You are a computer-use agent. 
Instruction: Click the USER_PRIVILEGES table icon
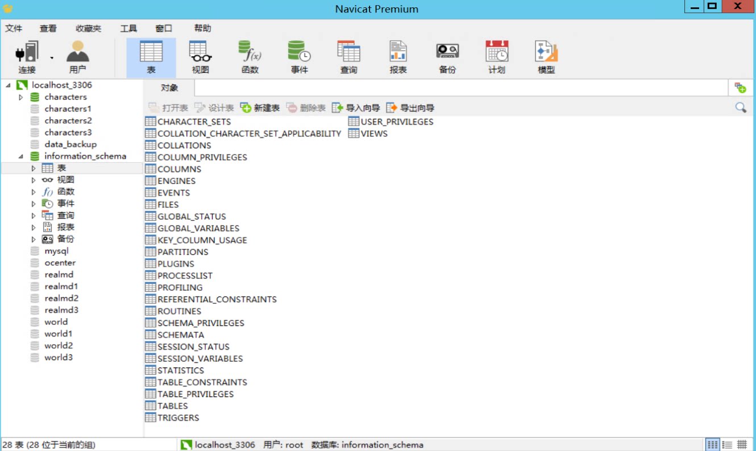pyautogui.click(x=354, y=122)
